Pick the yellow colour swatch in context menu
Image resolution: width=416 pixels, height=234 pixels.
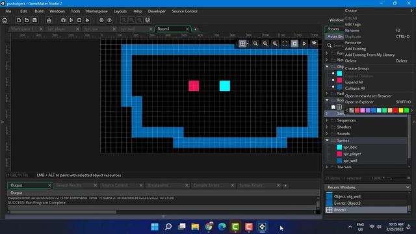click(x=401, y=110)
